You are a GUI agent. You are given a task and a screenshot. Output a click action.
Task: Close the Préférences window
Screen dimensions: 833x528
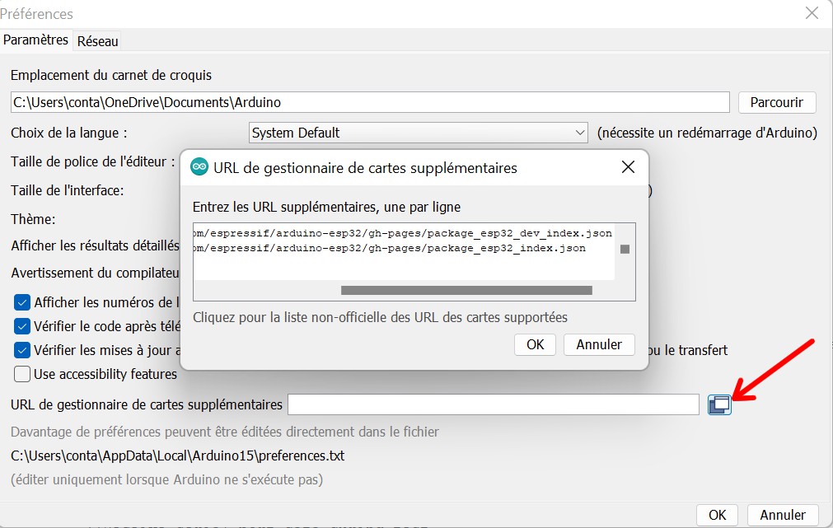[x=812, y=12]
